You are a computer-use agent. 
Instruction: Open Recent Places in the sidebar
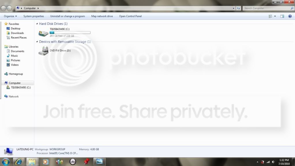[19, 38]
